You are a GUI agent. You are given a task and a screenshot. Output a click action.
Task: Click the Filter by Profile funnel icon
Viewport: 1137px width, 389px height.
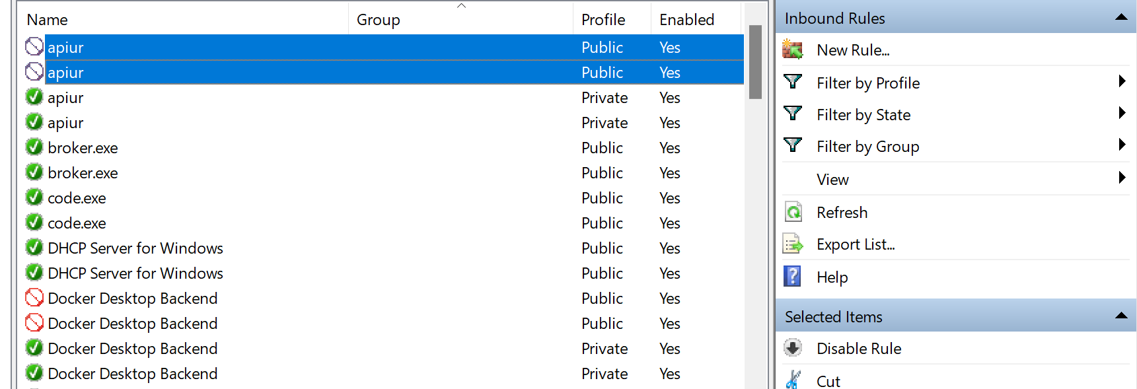(x=792, y=82)
